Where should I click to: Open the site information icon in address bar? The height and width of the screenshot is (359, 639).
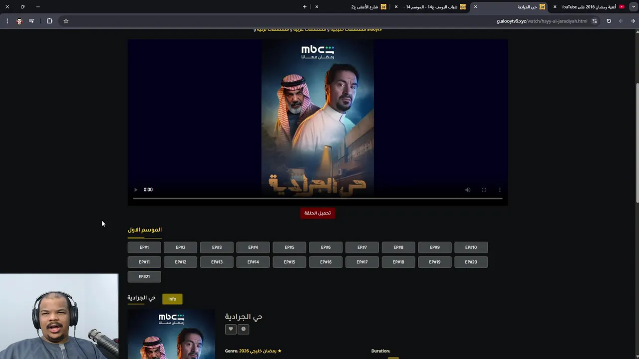point(594,21)
